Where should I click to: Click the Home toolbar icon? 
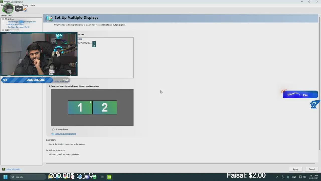tap(25, 10)
